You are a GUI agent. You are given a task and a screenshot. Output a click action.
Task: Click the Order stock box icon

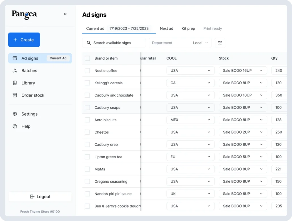point(15,95)
